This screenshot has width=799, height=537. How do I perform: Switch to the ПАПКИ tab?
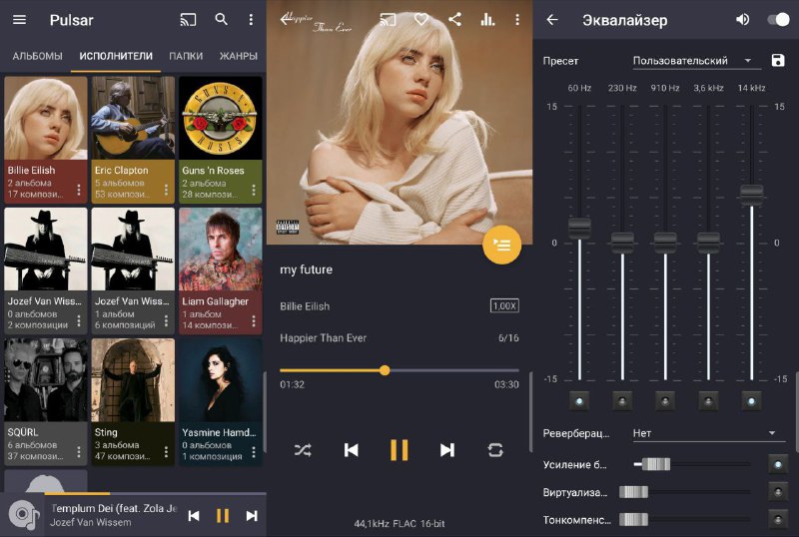186,56
